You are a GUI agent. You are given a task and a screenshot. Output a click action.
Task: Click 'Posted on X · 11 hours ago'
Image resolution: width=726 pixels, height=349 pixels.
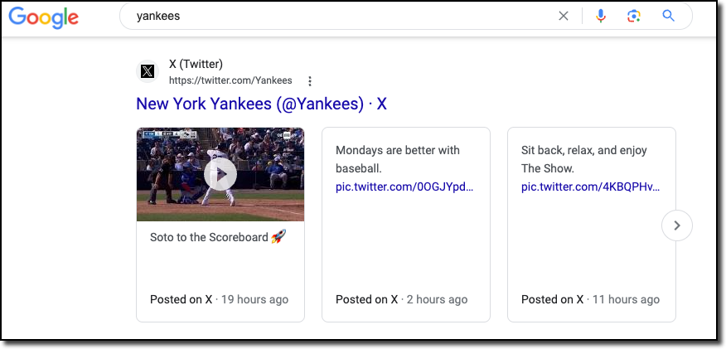(x=590, y=299)
